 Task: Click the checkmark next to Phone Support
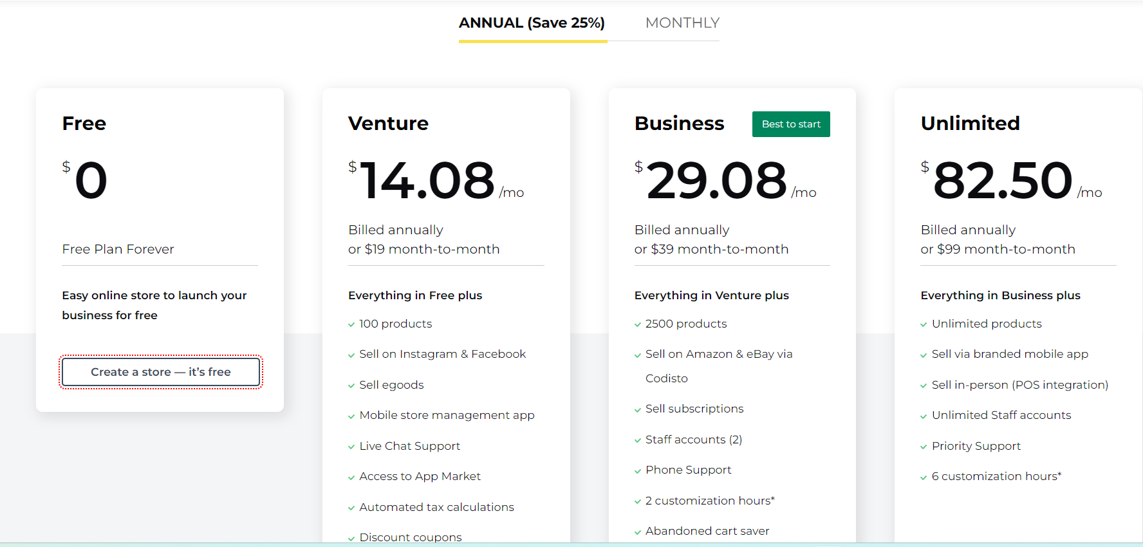[x=638, y=470]
